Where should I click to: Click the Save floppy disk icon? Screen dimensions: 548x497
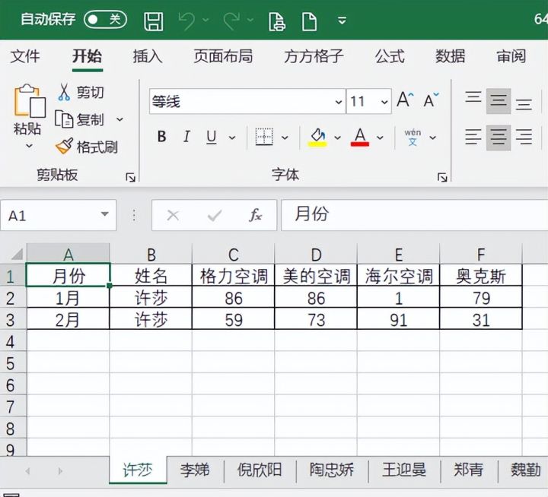tap(154, 21)
